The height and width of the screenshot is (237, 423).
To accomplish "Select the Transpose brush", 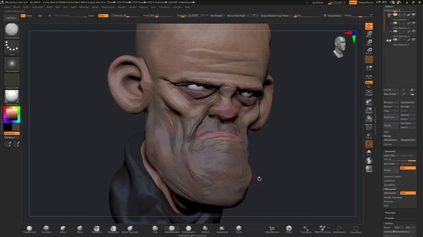I will coord(305,229).
